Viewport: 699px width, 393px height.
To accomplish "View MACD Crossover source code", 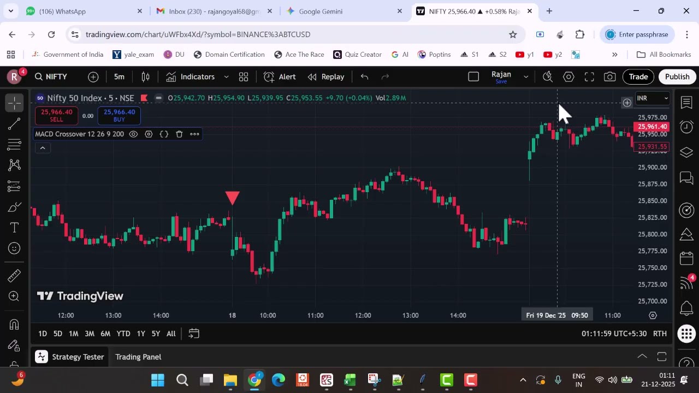I will tap(164, 134).
